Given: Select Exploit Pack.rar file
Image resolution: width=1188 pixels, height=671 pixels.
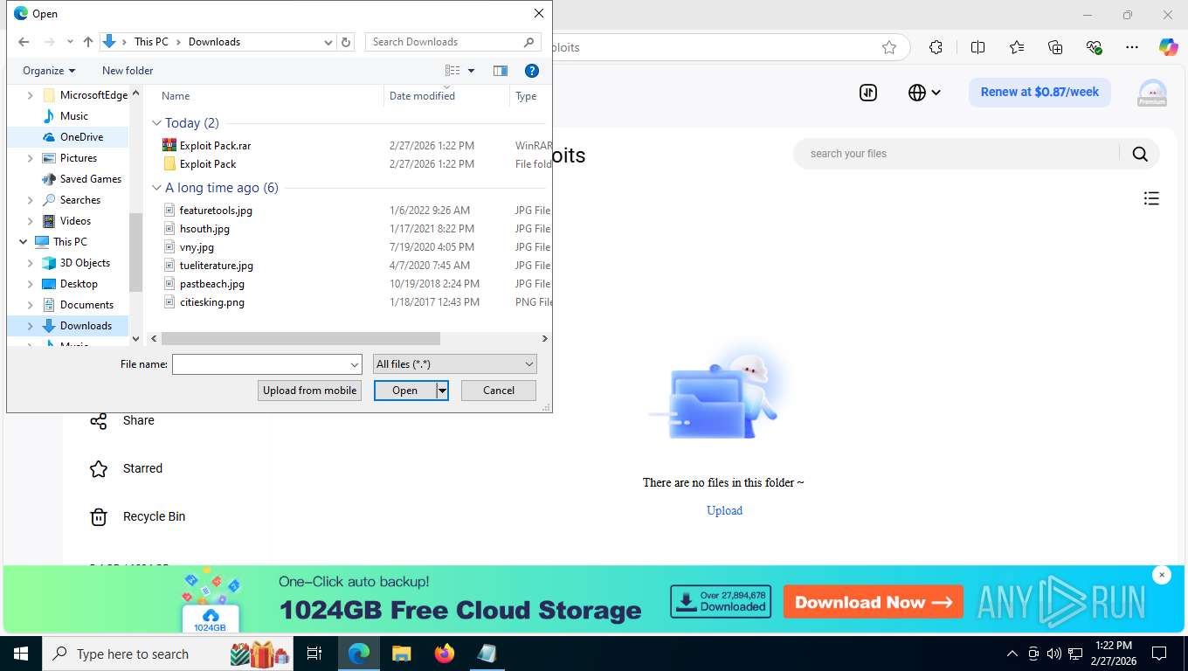Looking at the screenshot, I should pos(215,146).
